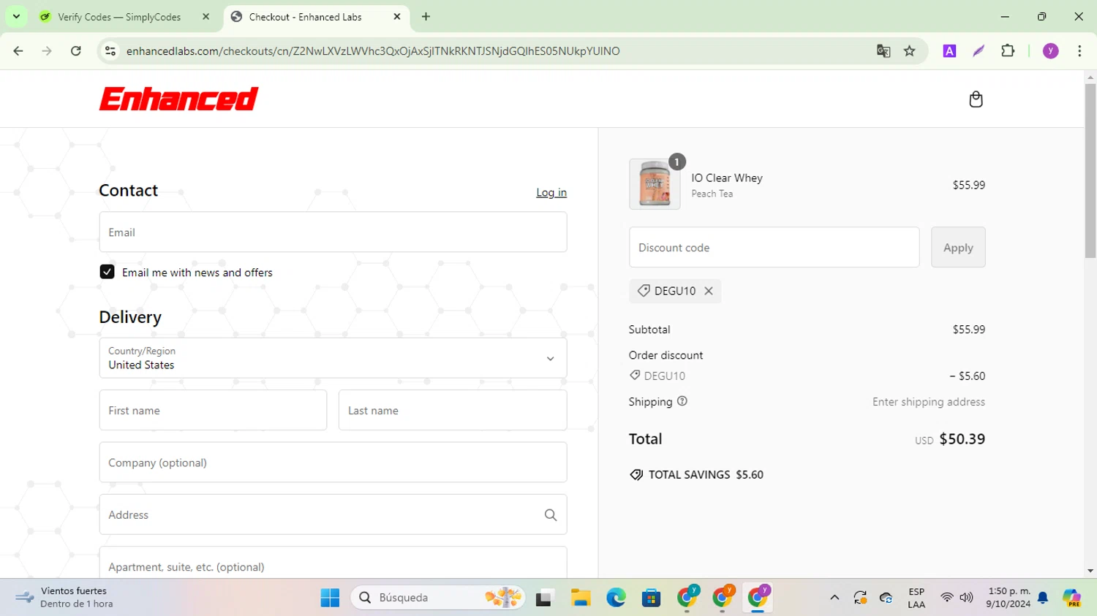Open the Windows Start menu
1097x616 pixels.
[330, 598]
